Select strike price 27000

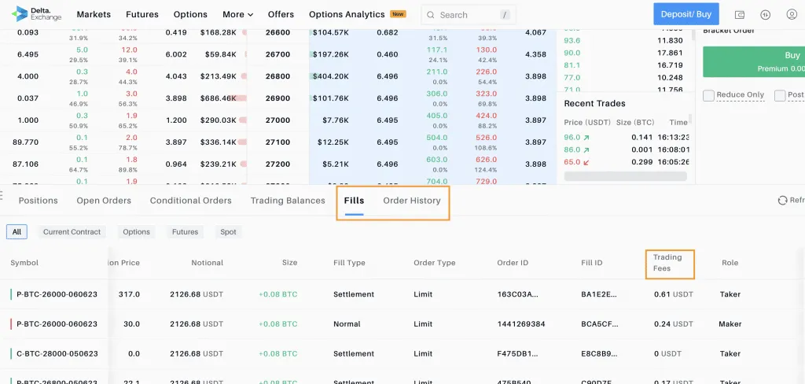278,120
